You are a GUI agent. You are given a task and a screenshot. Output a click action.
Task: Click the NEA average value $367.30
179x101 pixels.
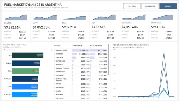click(81, 32)
